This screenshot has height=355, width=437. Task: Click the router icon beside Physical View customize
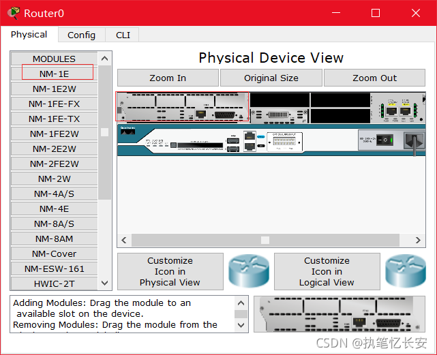click(x=250, y=271)
